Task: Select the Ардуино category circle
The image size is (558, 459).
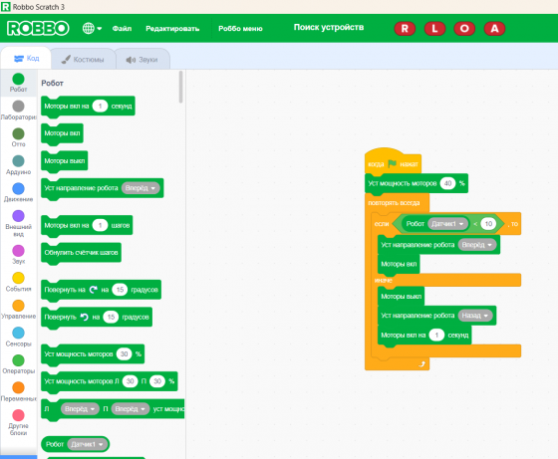Action: coord(18,161)
